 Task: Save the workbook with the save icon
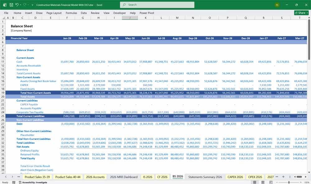(11, 5)
